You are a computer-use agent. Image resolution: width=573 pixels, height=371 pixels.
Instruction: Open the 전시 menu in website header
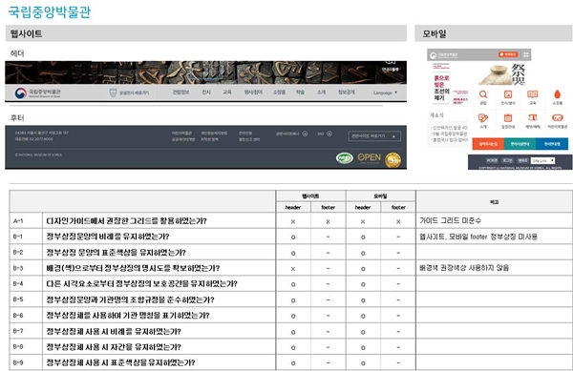pos(206,93)
